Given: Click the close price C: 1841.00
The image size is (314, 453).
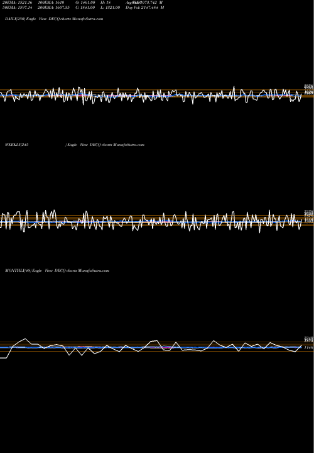Looking at the screenshot, I should pyautogui.click(x=85, y=8).
